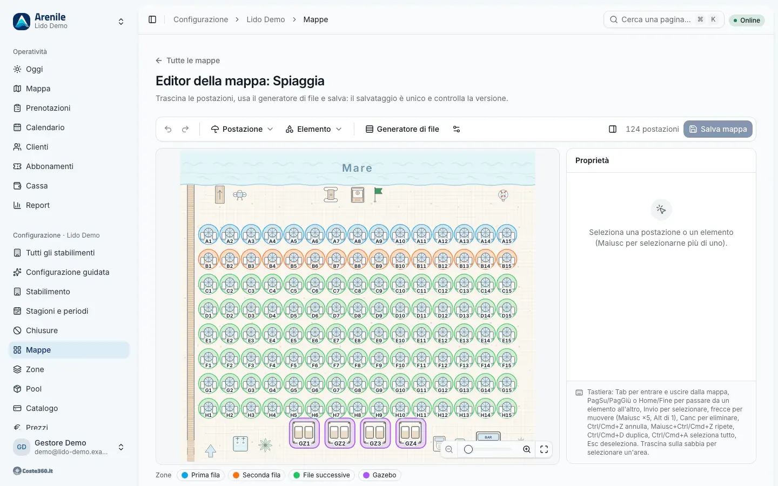Open the Calendario page

[69, 127]
